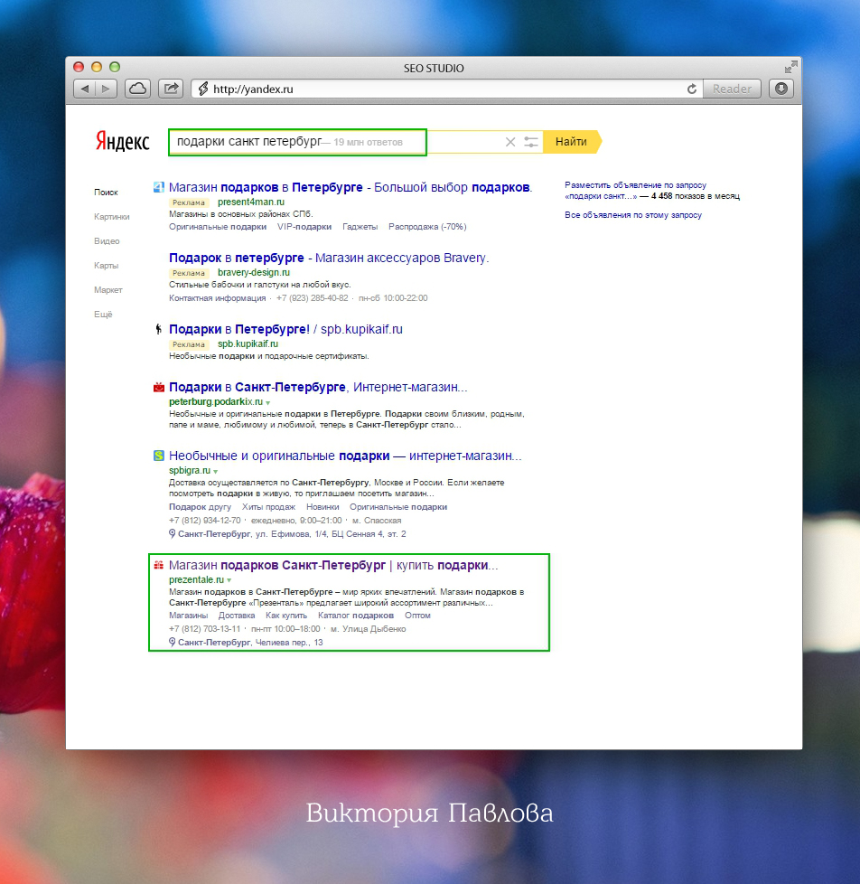This screenshot has height=884, width=860.
Task: Click the reload icon in address bar
Action: tap(691, 89)
